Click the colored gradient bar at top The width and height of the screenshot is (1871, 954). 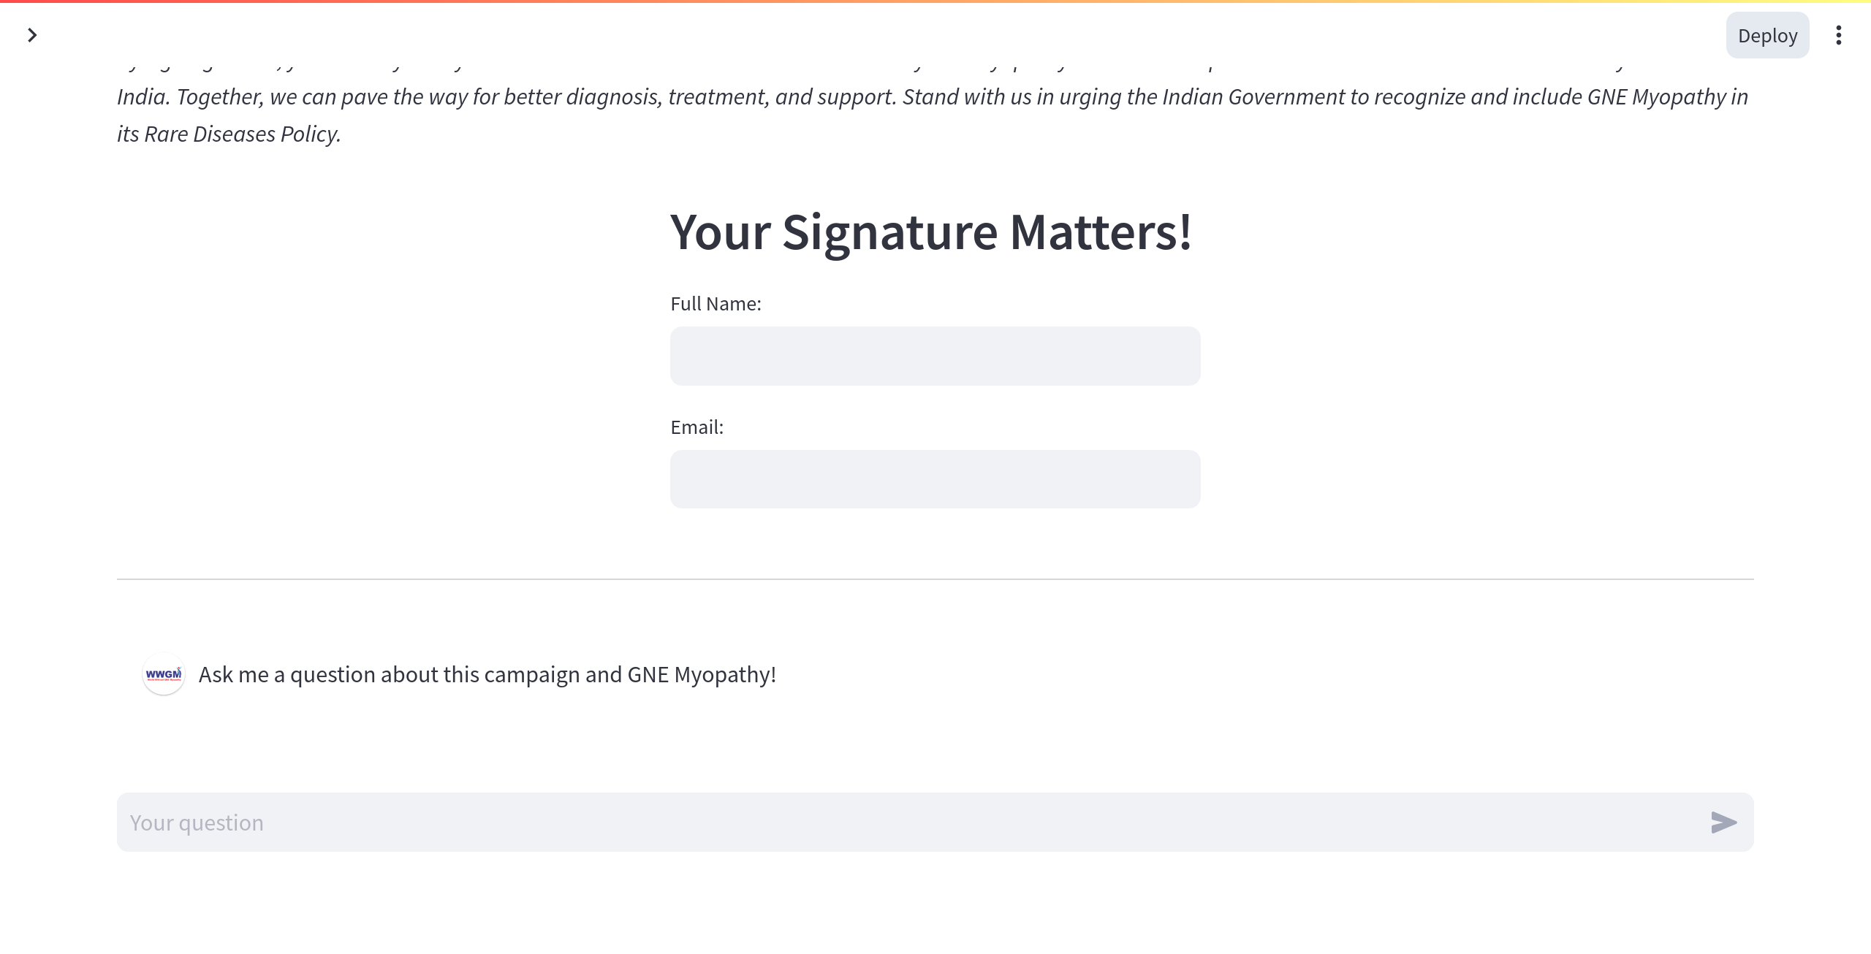click(935, 1)
